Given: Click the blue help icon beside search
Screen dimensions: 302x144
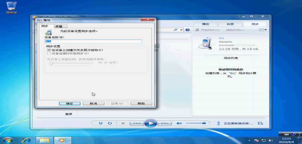Looking at the screenshot, I should tap(188, 30).
